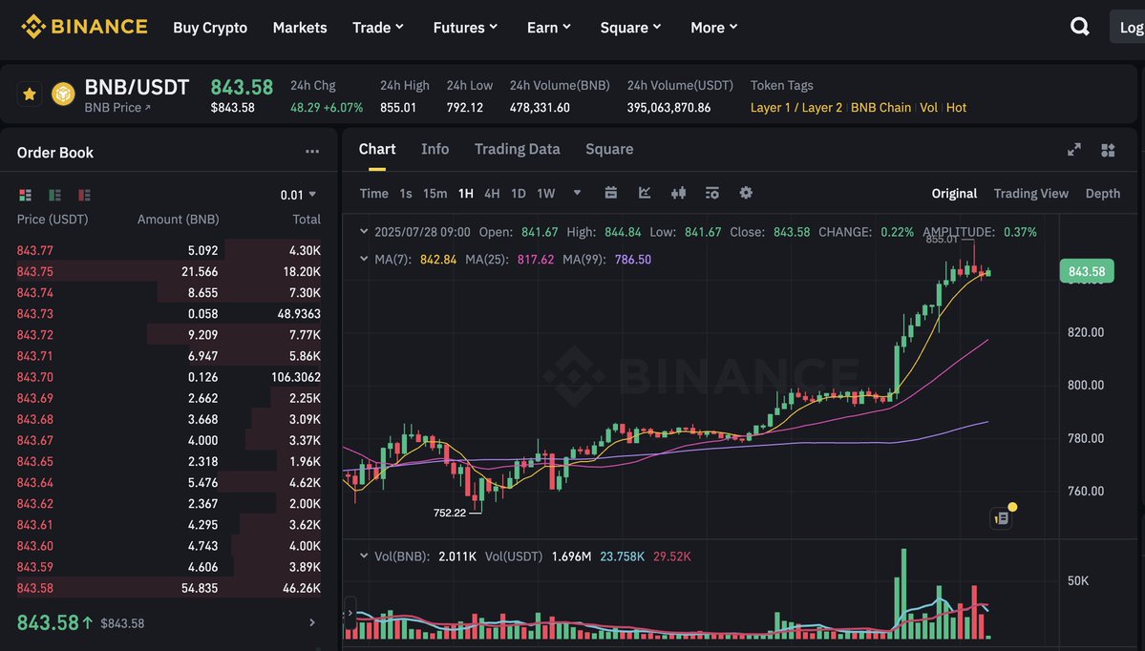Select ask order at price 843.65
Image resolution: width=1145 pixels, height=651 pixels.
tap(169, 461)
